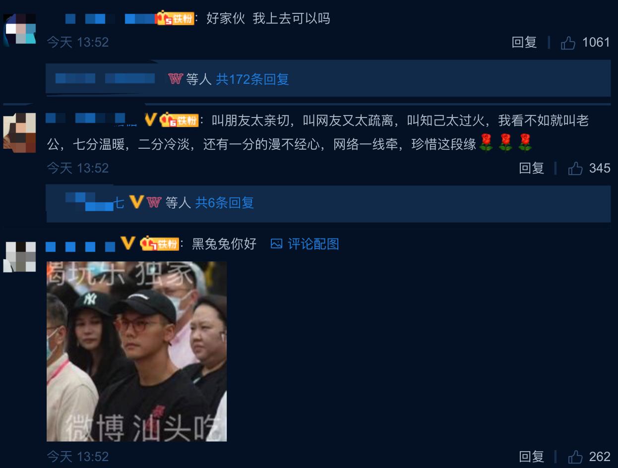Like the comment with 262 likes
618x468 pixels.
point(575,457)
